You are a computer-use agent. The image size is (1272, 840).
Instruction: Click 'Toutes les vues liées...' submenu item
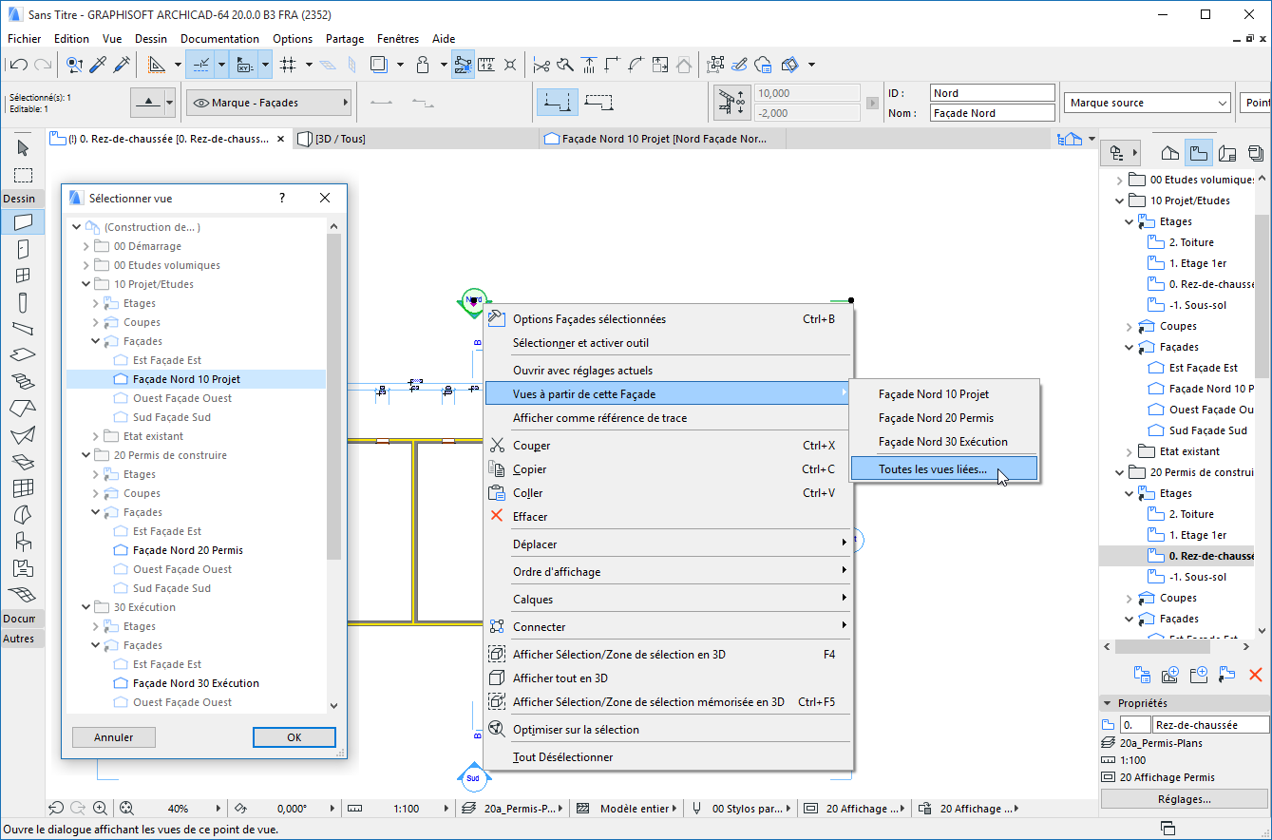click(x=932, y=469)
